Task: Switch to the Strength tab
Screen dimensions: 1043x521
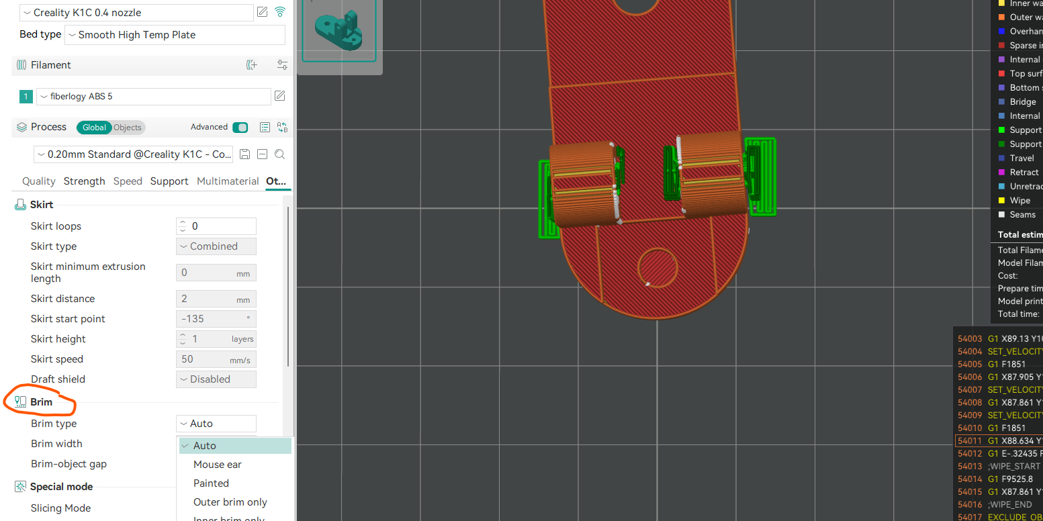Action: pos(84,181)
